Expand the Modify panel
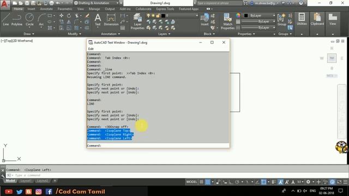 pyautogui.click(x=74, y=34)
